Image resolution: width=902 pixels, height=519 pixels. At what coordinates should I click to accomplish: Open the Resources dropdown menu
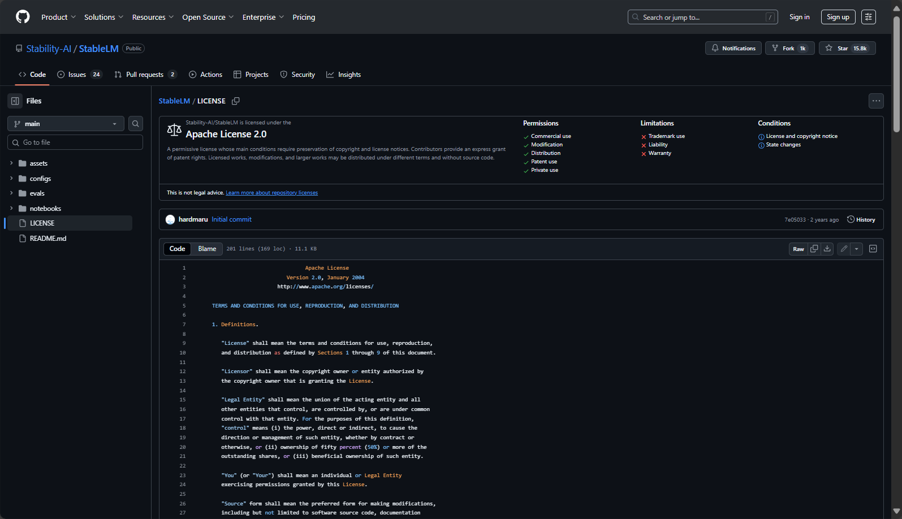click(x=153, y=17)
